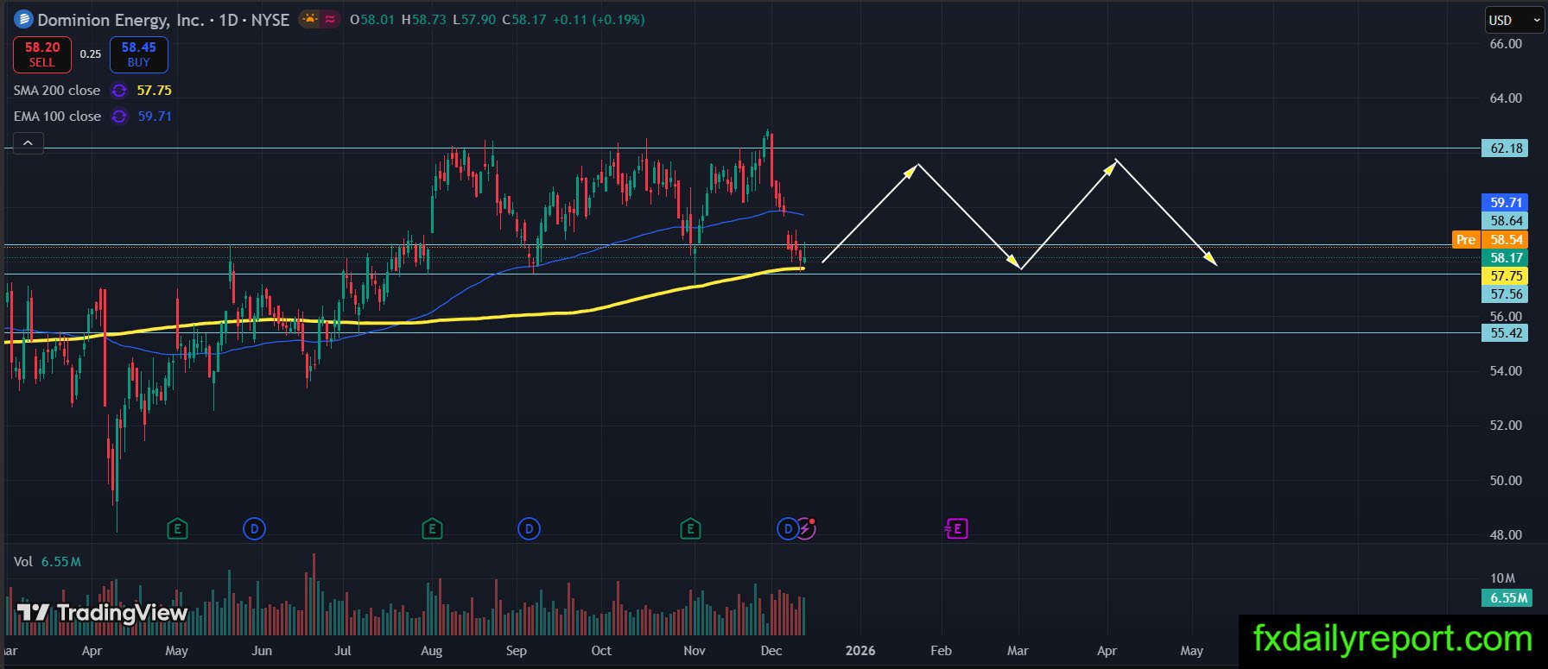1548x669 pixels.
Task: Open the green earnings marker below early May
Action: click(x=177, y=528)
